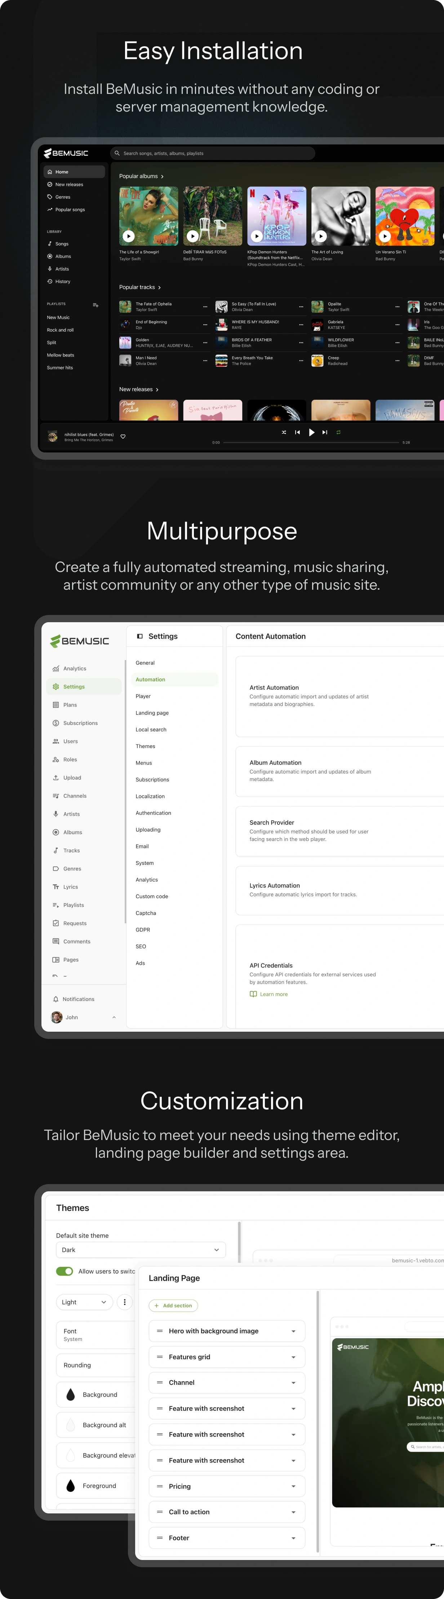Pick the Background alt color swatch
444x1599 pixels.
pyautogui.click(x=70, y=1425)
